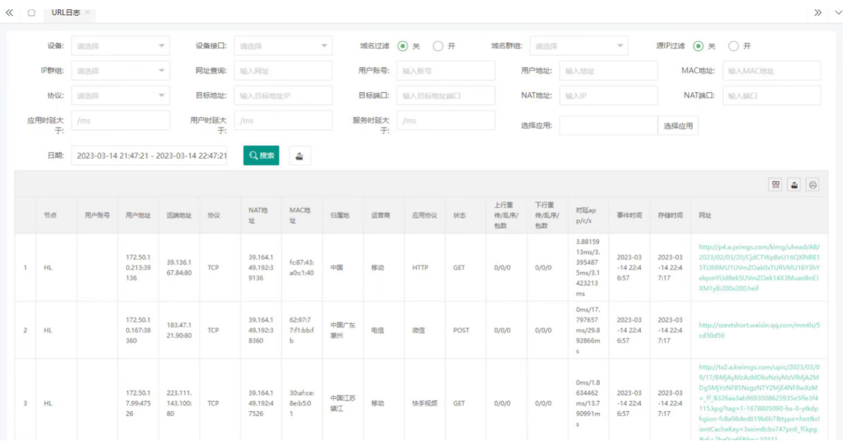Collapse tabs with the double left arrow
Viewport: 843px width, 445px height.
(9, 12)
